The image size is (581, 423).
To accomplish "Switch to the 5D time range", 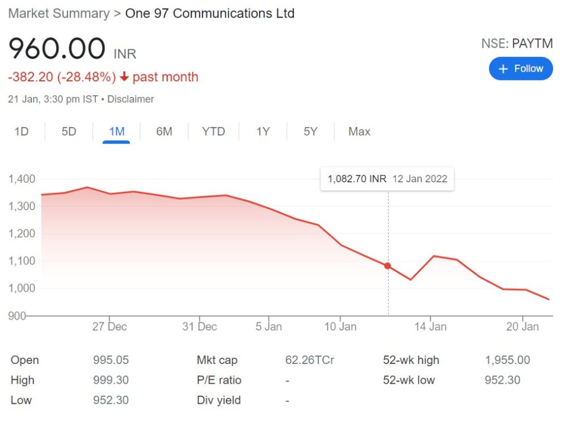I will coord(69,132).
